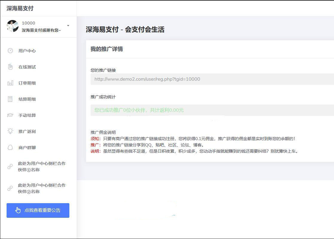The image size is (334, 239).
Task: Expand the account dropdown next to 10000
Action: pos(68,25)
